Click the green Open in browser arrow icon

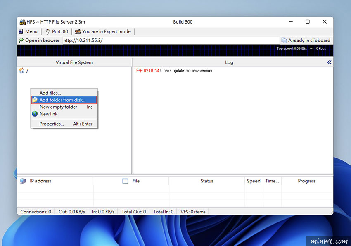(x=21, y=41)
